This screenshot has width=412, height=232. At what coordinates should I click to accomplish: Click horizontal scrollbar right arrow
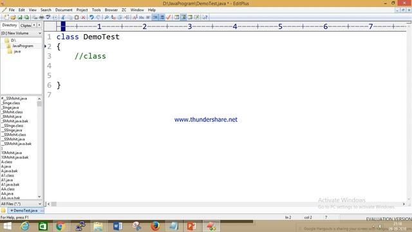pos(404,204)
